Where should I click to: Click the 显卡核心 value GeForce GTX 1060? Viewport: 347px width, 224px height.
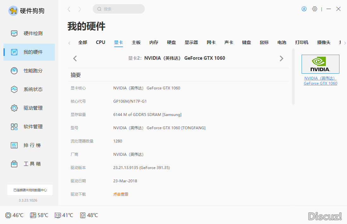(x=147, y=88)
